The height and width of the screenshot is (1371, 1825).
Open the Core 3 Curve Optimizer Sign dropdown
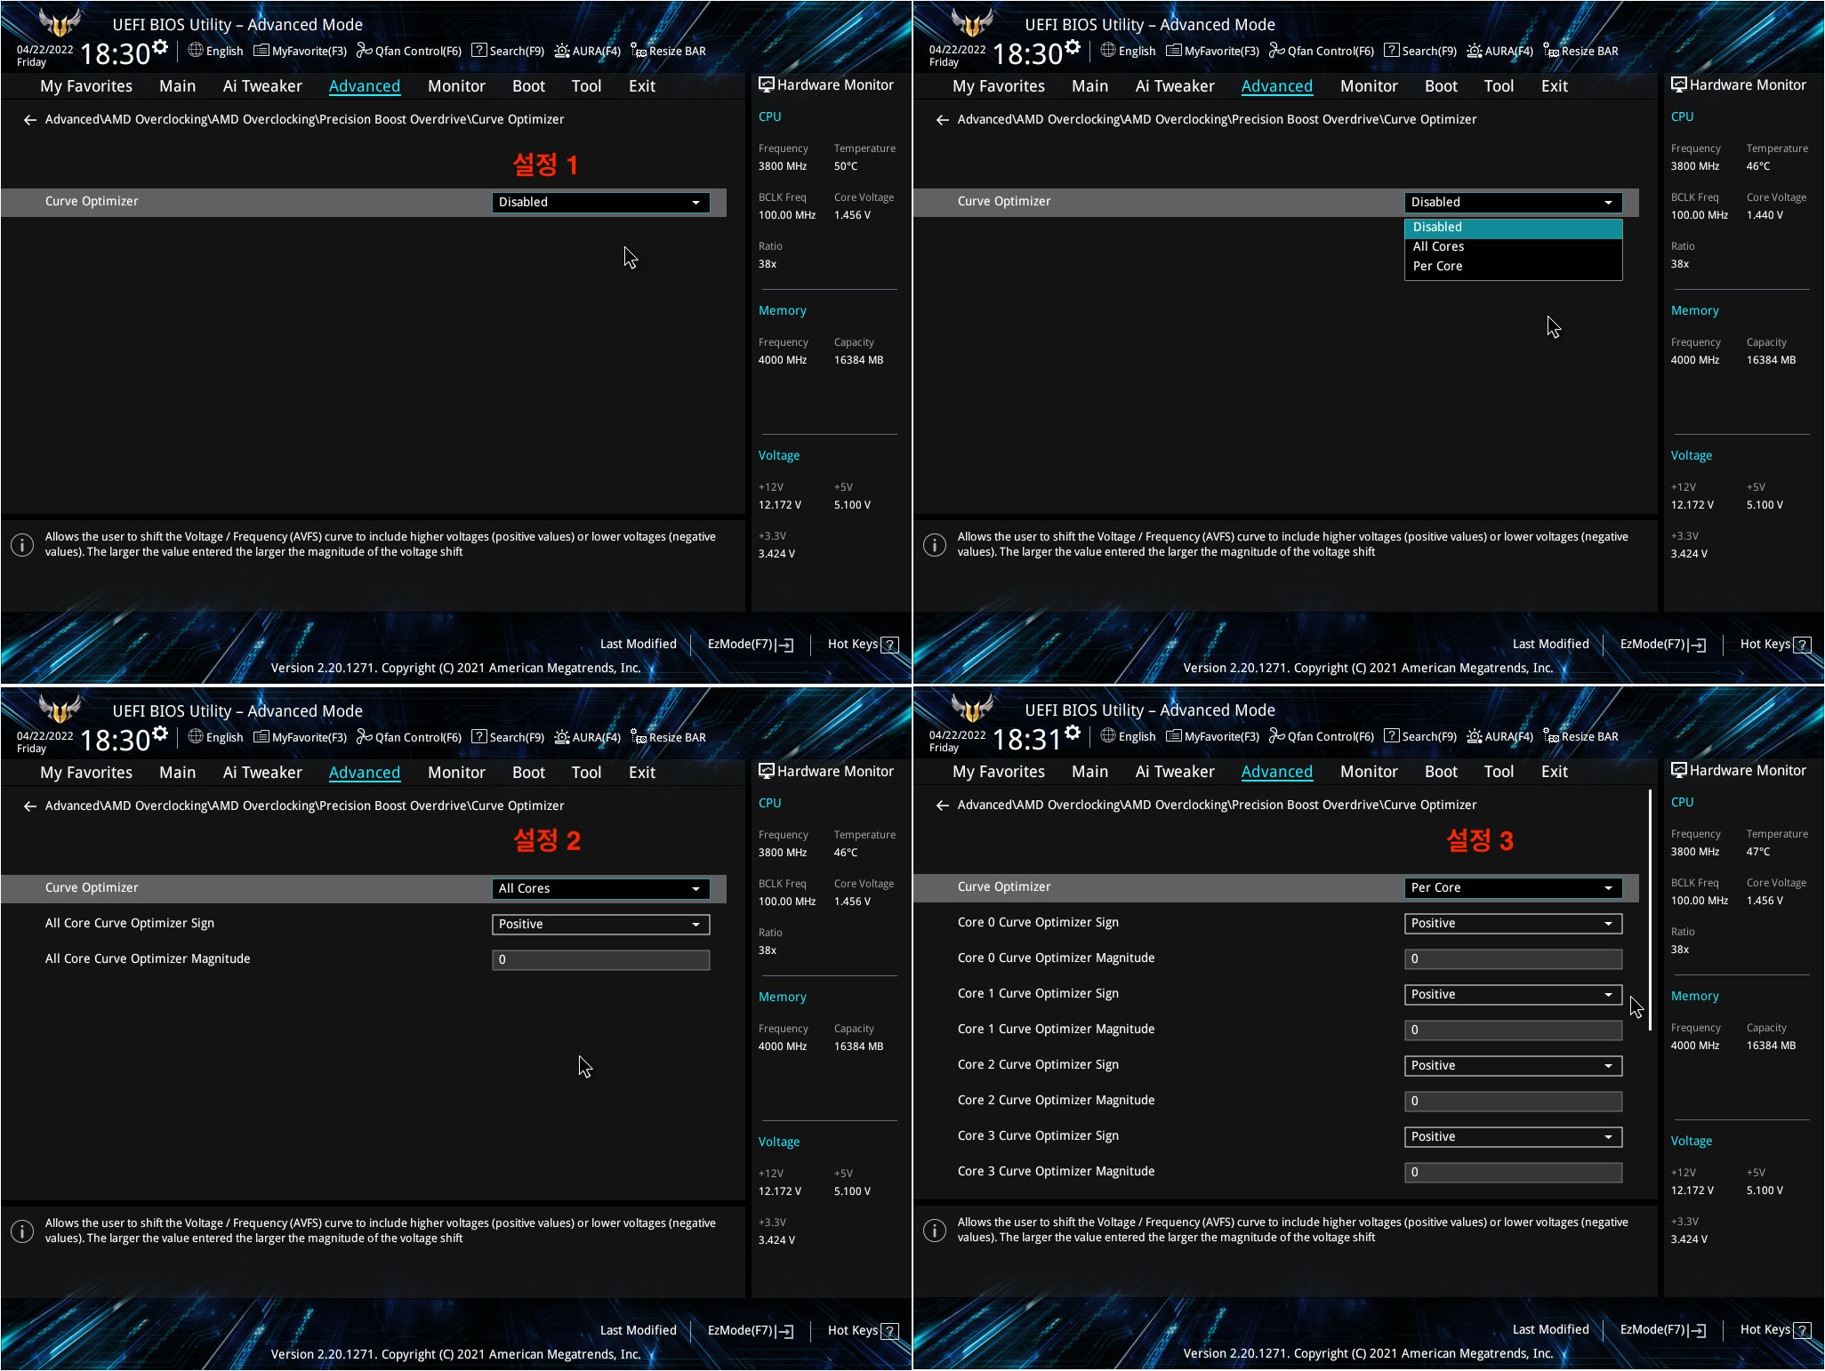(x=1512, y=1137)
